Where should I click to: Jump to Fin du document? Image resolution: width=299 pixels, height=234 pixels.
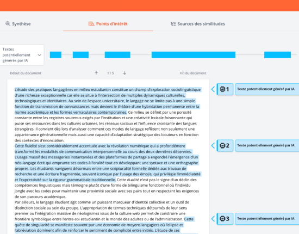(193, 73)
